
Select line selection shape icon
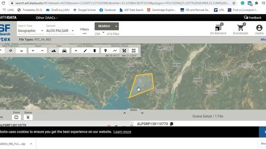tap(115, 50)
